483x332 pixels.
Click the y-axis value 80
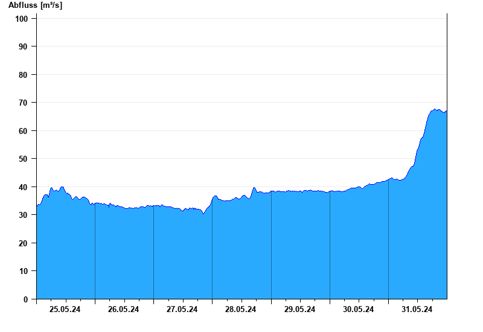coord(24,75)
